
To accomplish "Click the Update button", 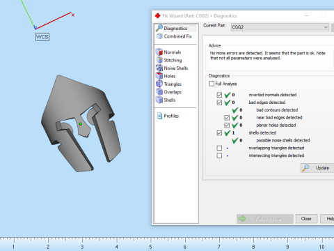I will 317,168.
